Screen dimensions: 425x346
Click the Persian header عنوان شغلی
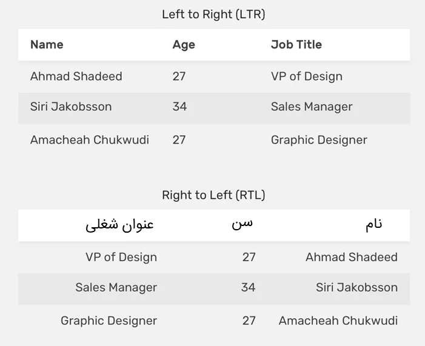120,225
